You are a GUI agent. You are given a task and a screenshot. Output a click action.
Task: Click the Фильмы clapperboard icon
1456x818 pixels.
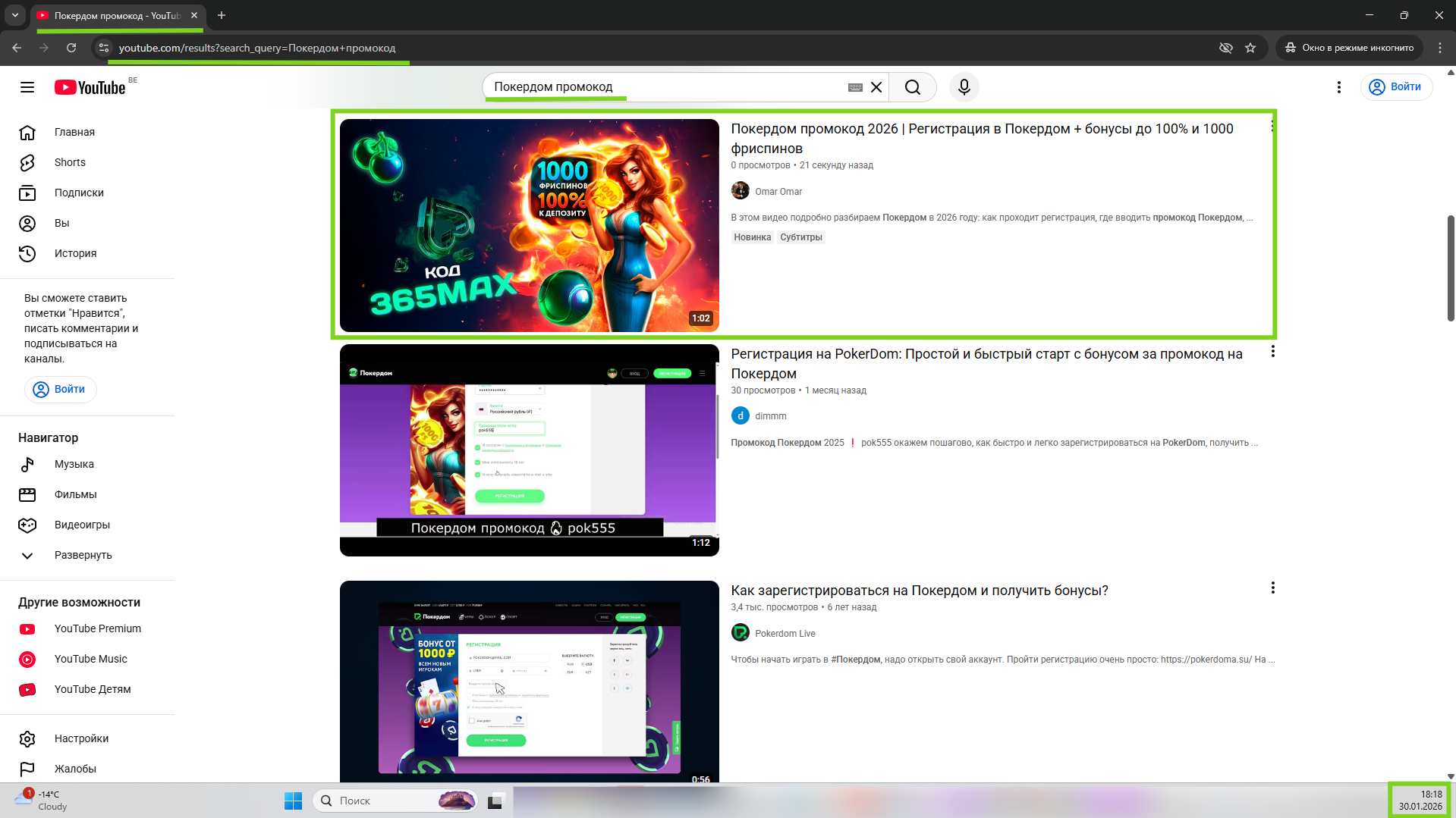pyautogui.click(x=27, y=494)
